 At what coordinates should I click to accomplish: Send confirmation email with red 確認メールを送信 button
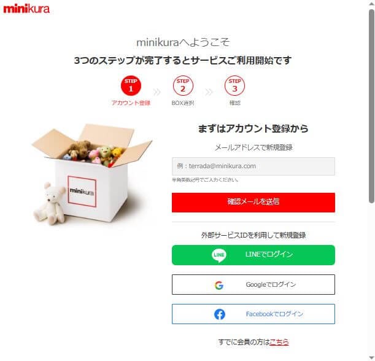click(x=253, y=203)
